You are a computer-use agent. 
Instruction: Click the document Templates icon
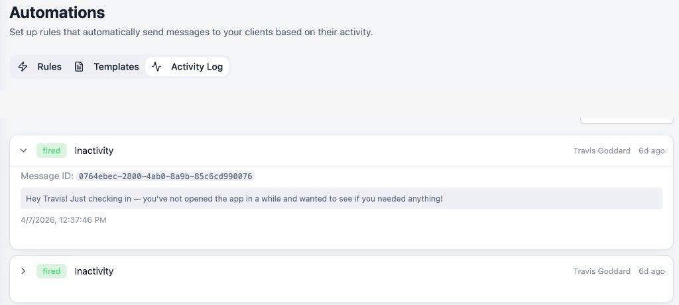pos(79,67)
